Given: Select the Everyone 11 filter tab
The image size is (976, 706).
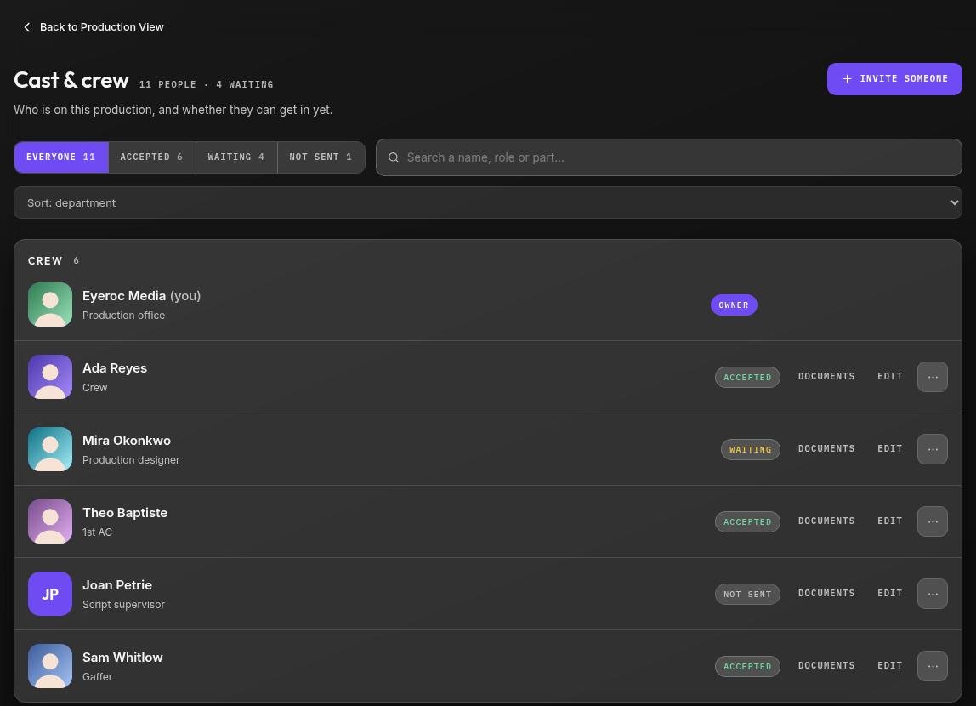Looking at the screenshot, I should (61, 157).
